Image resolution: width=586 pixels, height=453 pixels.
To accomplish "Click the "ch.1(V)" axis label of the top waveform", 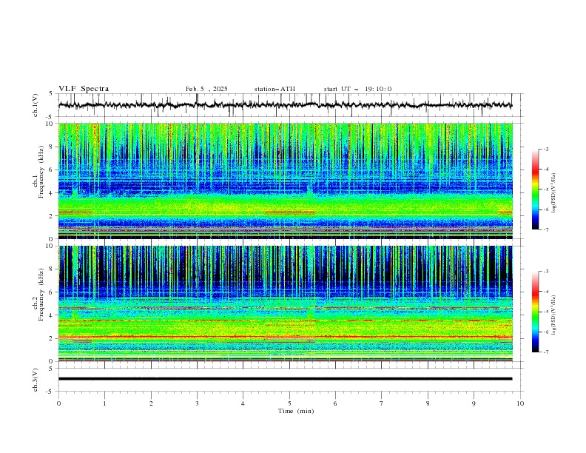I will pyautogui.click(x=36, y=105).
